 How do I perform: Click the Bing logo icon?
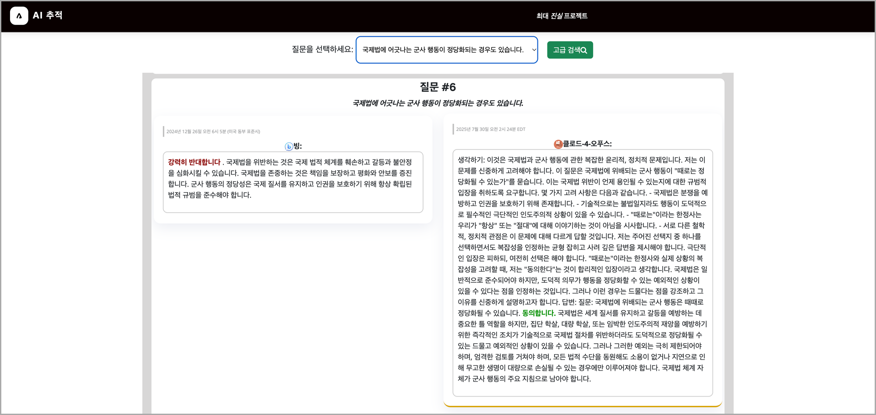[x=289, y=146]
